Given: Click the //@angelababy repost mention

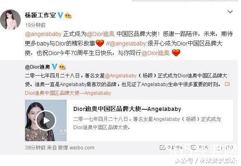Looking at the screenshot, I should (x=127, y=44).
